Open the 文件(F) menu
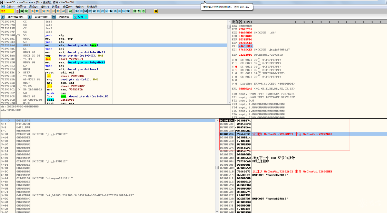This screenshot has width=387, height=213. pyautogui.click(x=11, y=6)
